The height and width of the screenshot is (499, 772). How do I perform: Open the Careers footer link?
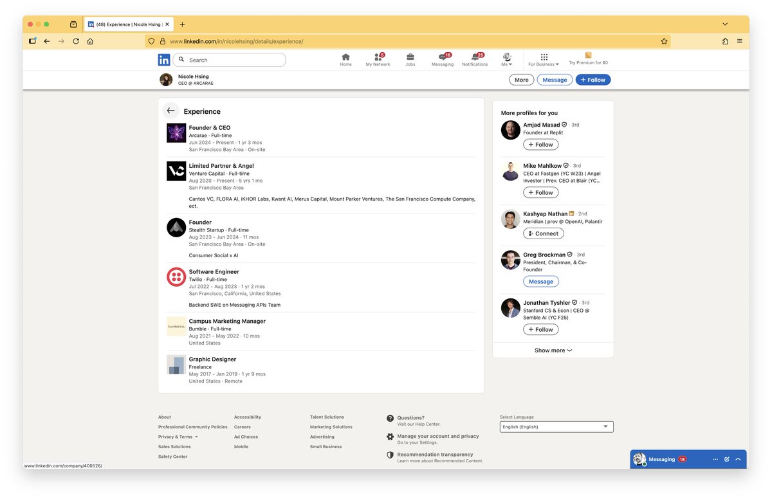(243, 427)
